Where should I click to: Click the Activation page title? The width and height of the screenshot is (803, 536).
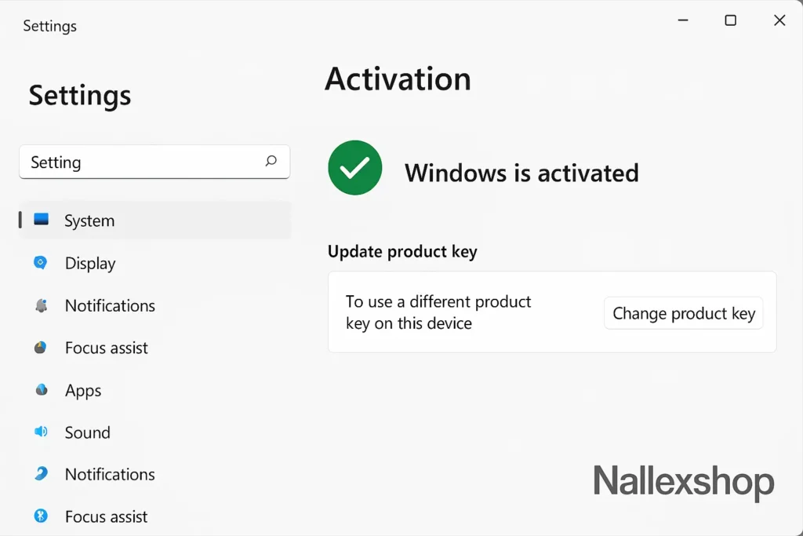click(398, 78)
